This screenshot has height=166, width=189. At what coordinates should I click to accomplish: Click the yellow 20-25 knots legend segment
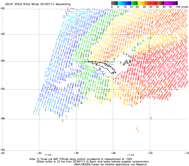[141, 3]
